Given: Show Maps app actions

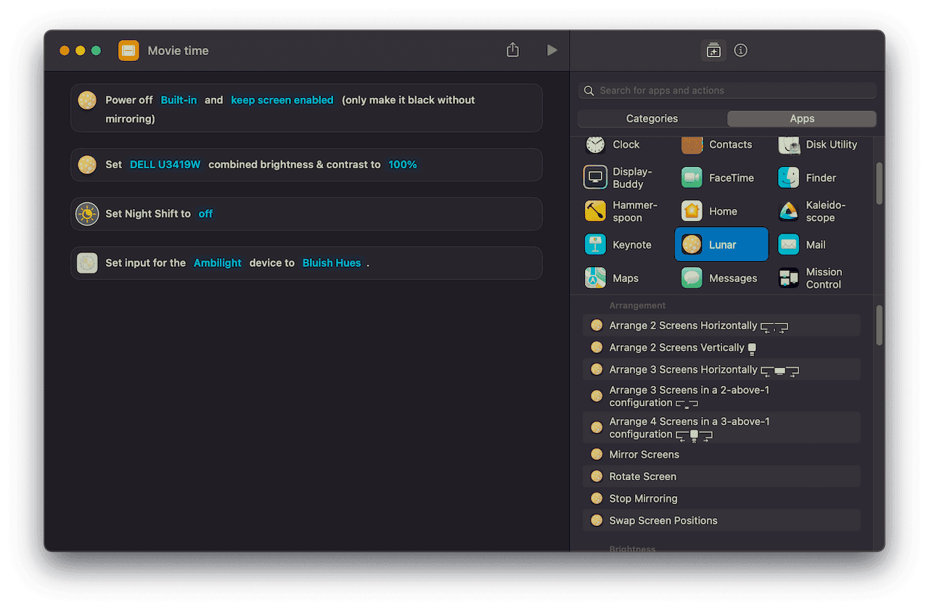Looking at the screenshot, I should click(x=612, y=278).
